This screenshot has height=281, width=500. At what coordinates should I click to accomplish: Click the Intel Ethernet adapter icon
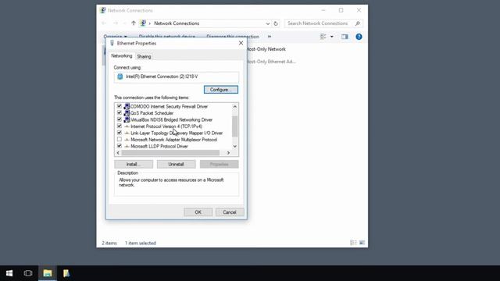tap(120, 76)
